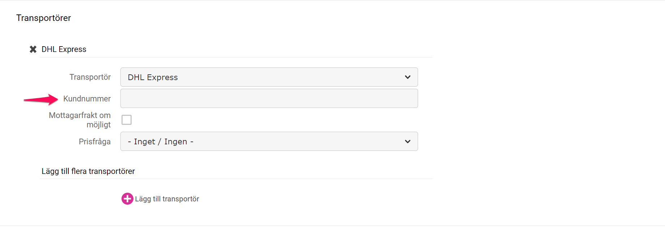Viewport: 665px width, 227px height.
Task: Click the pink plus circle icon
Action: [x=127, y=198]
